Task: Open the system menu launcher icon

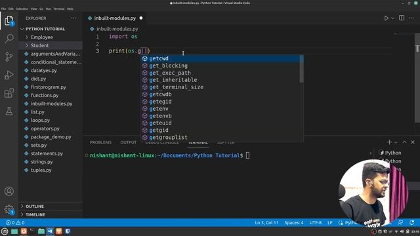Action: coord(5,231)
